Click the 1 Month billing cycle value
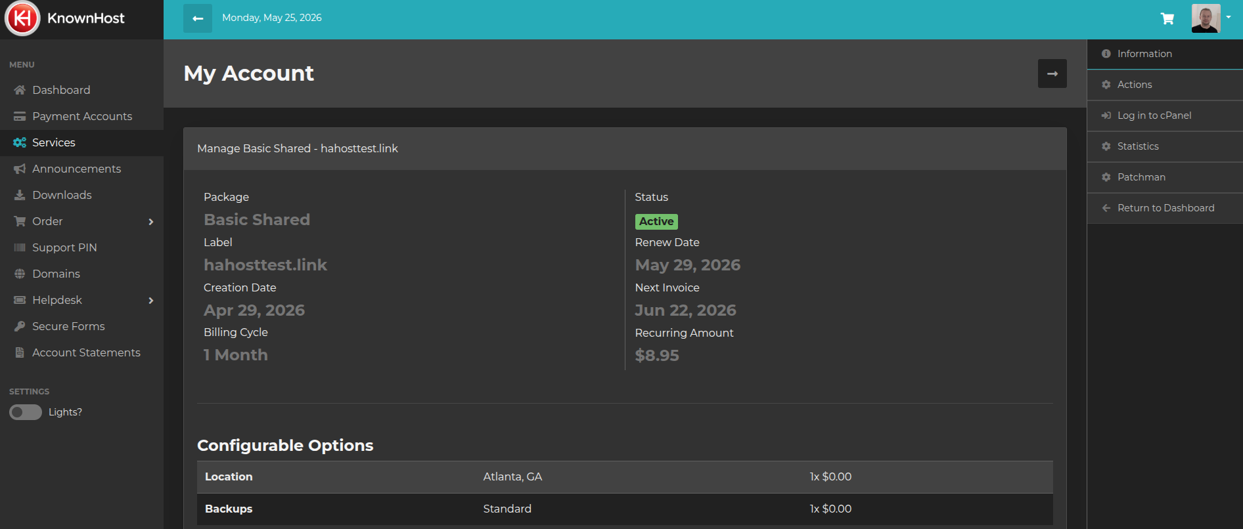Image resolution: width=1243 pixels, height=529 pixels. click(x=236, y=355)
